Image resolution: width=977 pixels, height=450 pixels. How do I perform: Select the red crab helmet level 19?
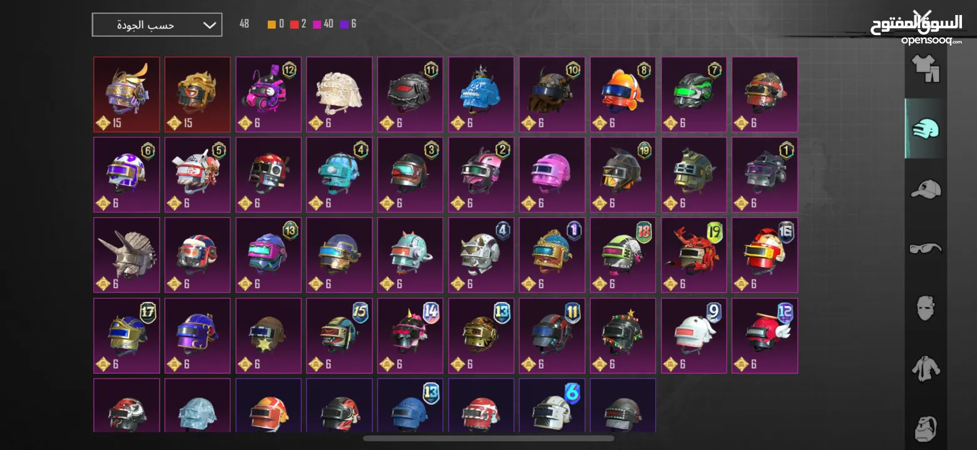[694, 255]
